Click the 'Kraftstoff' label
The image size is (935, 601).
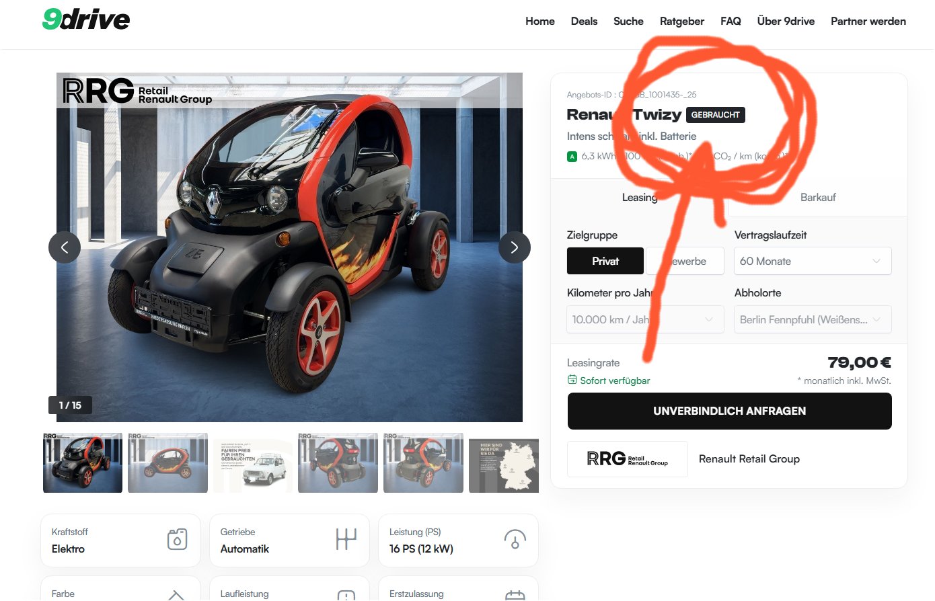(70, 532)
